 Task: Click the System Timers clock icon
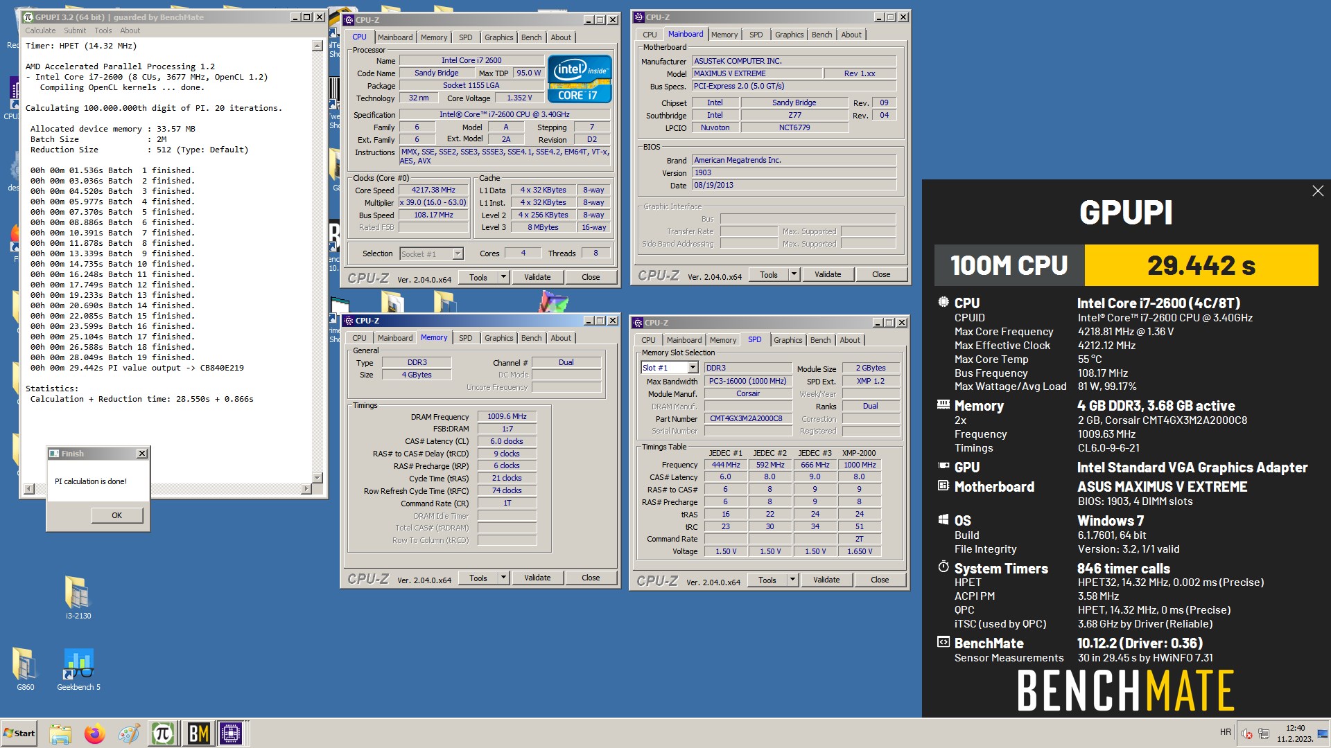click(x=943, y=567)
